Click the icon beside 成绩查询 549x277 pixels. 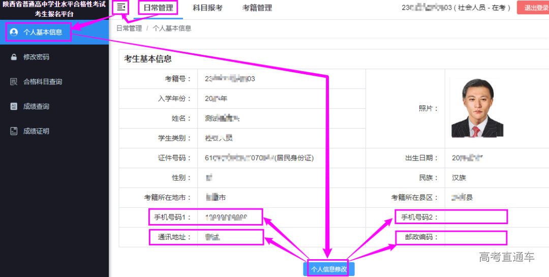[x=14, y=107]
